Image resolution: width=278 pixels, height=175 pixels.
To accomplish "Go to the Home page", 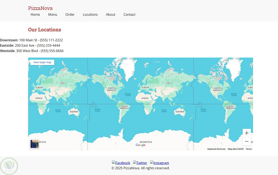I will tap(35, 14).
